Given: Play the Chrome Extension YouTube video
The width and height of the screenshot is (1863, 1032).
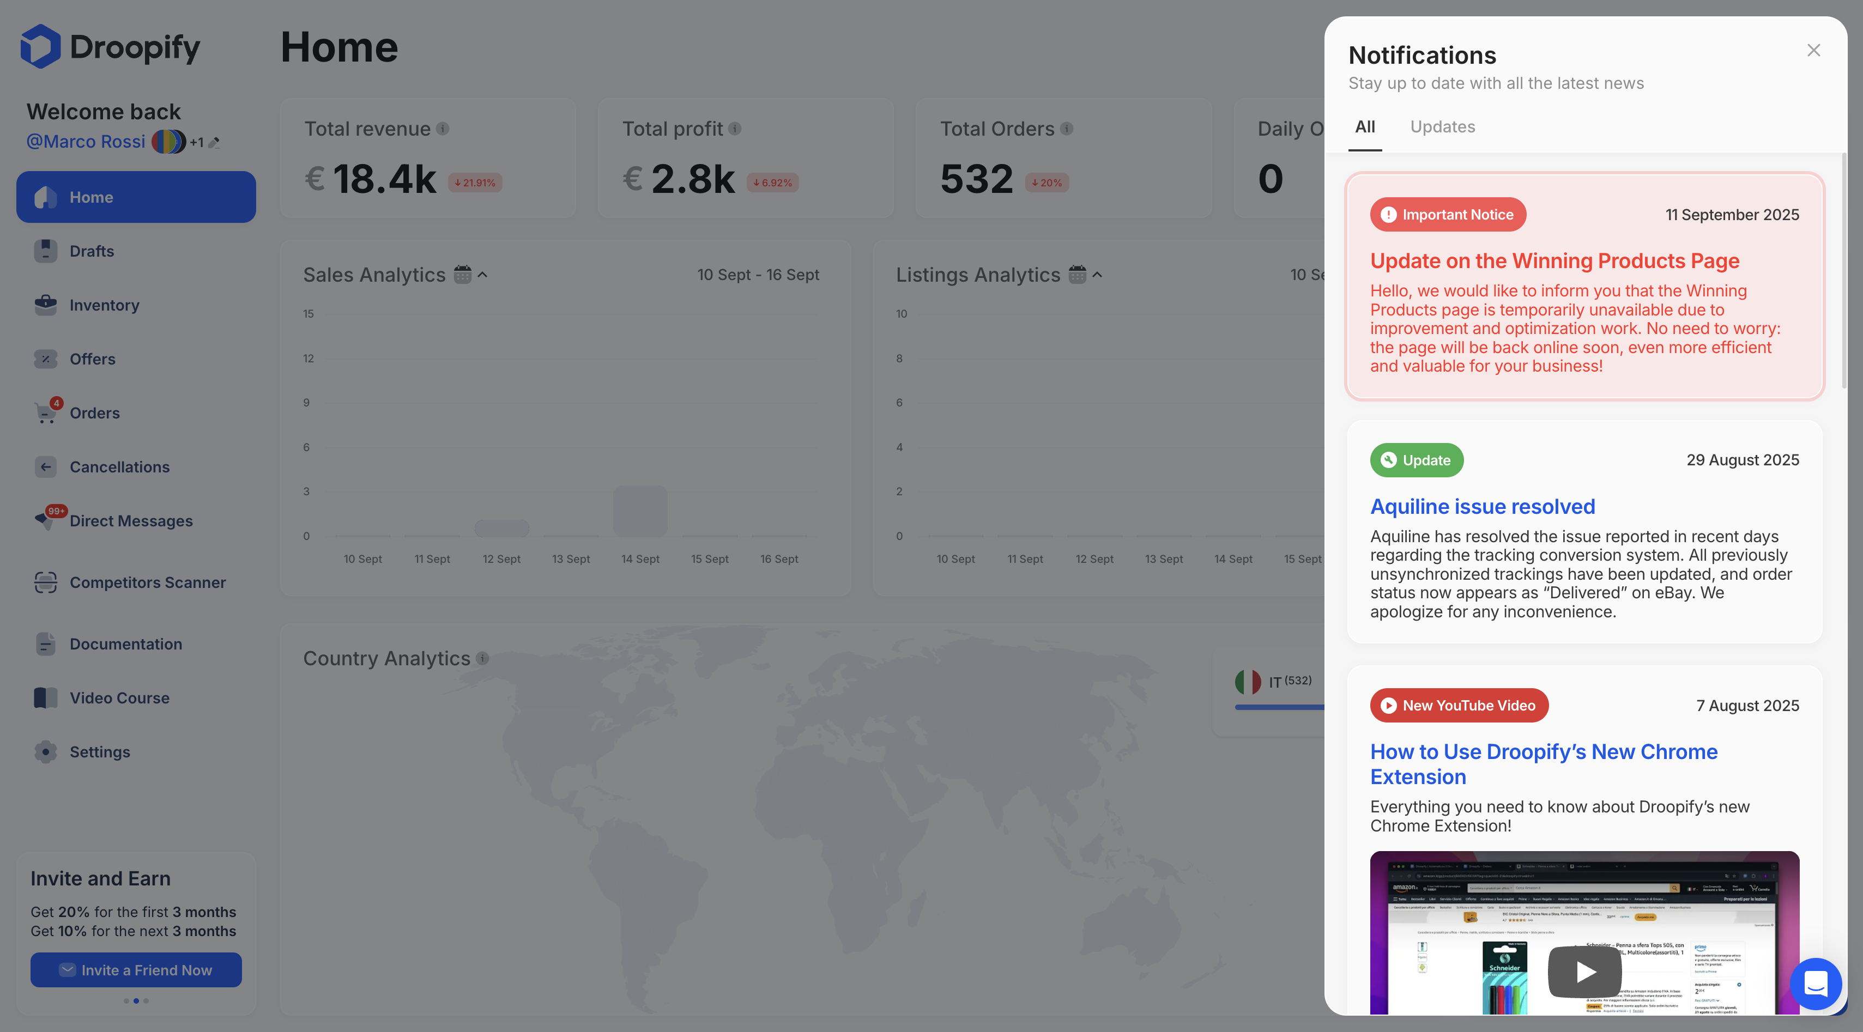Looking at the screenshot, I should click(x=1585, y=972).
